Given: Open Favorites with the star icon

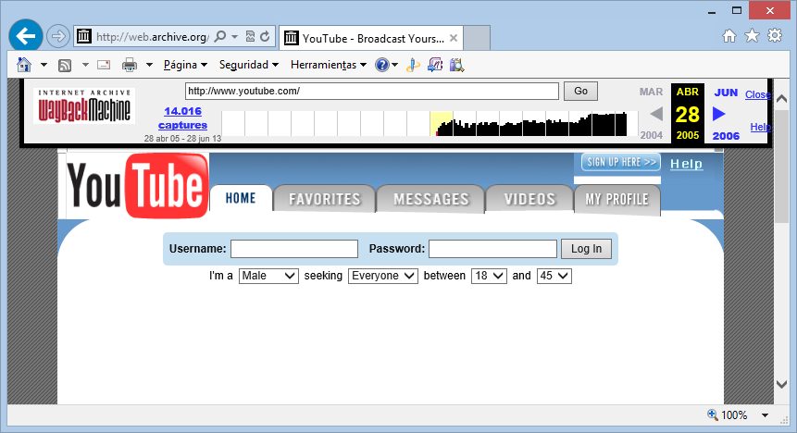Looking at the screenshot, I should pyautogui.click(x=752, y=35).
